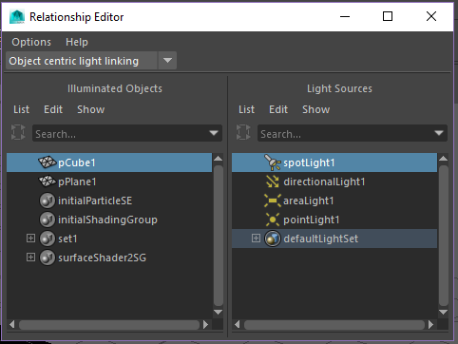Click the pCube1 mesh icon
The width and height of the screenshot is (458, 344).
[48, 162]
